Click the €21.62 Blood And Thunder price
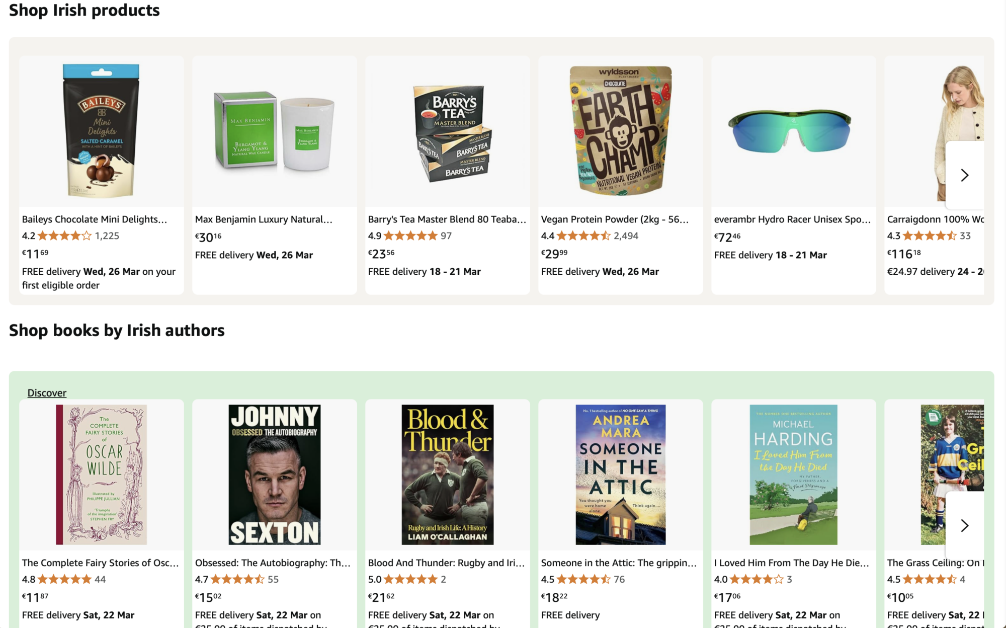Screen dimensions: 1006x628 coord(381,597)
